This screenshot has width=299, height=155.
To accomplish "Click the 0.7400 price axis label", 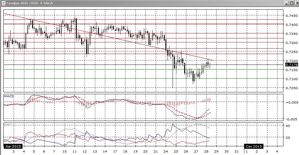I will coord(292,25).
